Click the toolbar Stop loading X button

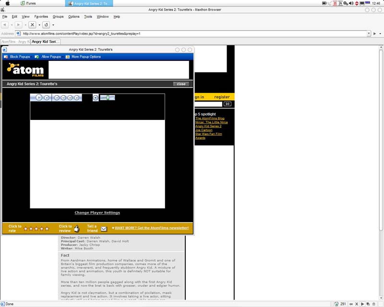click(x=32, y=25)
